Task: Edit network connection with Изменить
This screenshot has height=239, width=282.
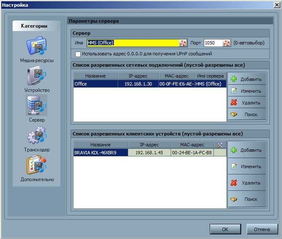Action: point(247,91)
